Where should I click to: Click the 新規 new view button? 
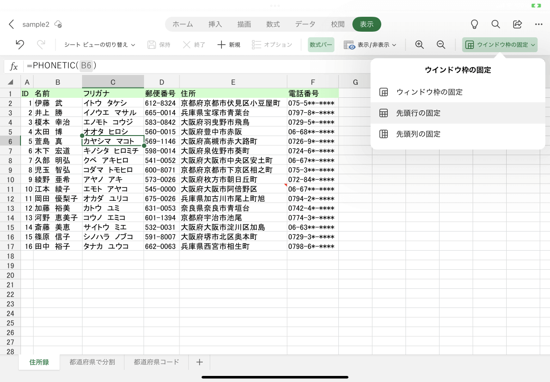point(229,45)
